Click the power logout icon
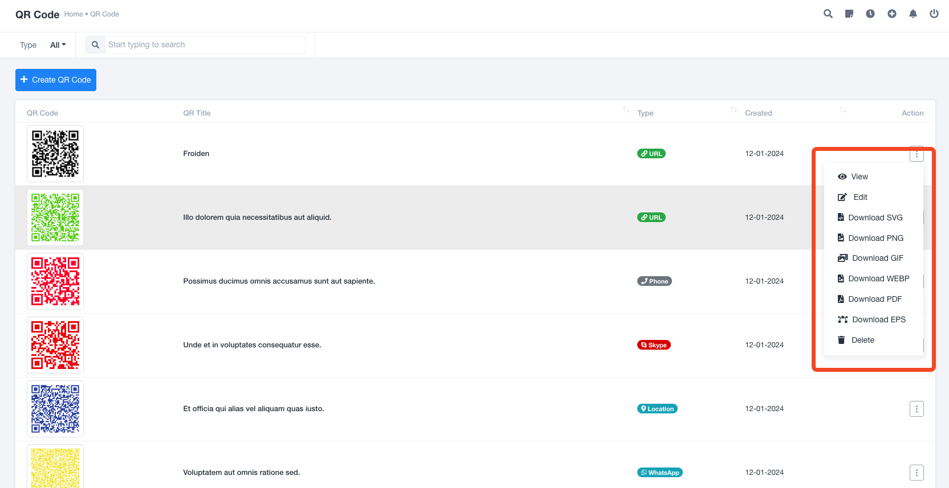 point(934,14)
